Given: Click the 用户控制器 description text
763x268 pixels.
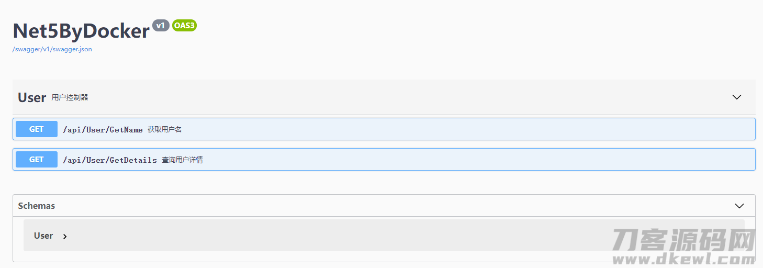Looking at the screenshot, I should pyautogui.click(x=70, y=97).
